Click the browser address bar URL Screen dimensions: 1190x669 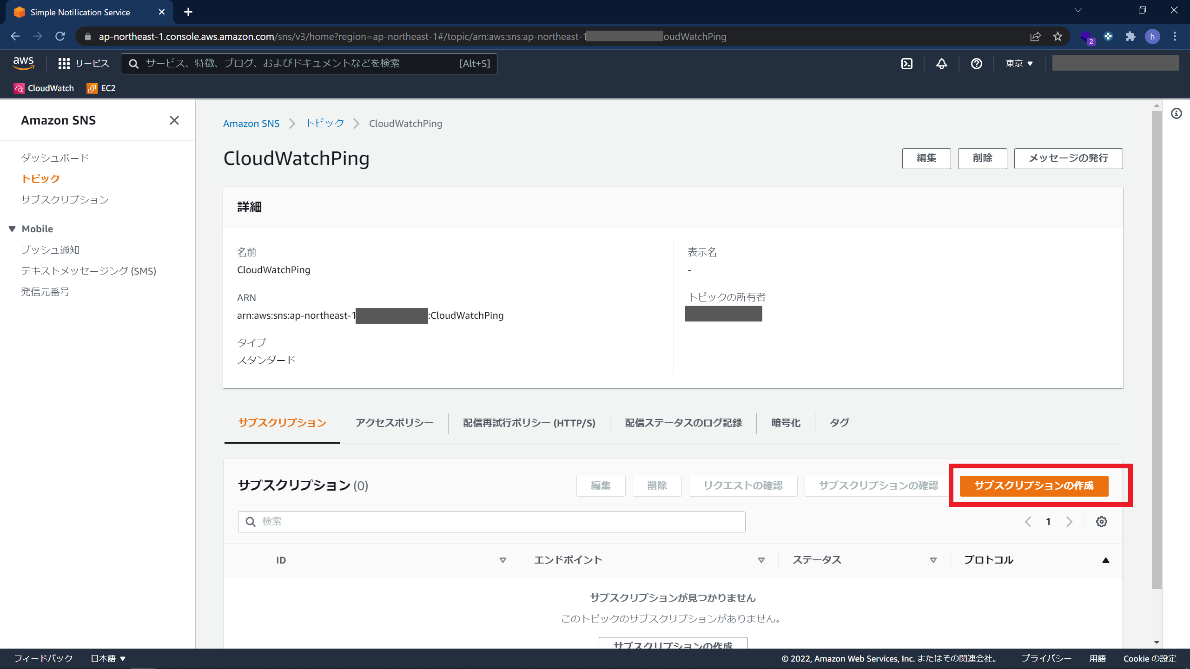click(x=412, y=36)
